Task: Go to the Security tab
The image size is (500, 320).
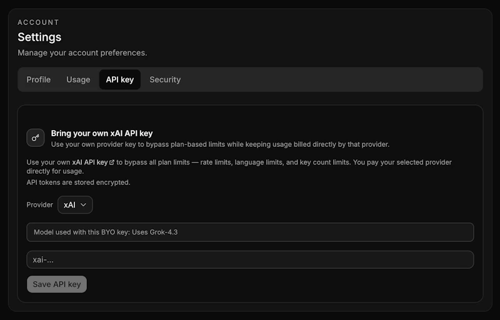Action: (x=165, y=79)
